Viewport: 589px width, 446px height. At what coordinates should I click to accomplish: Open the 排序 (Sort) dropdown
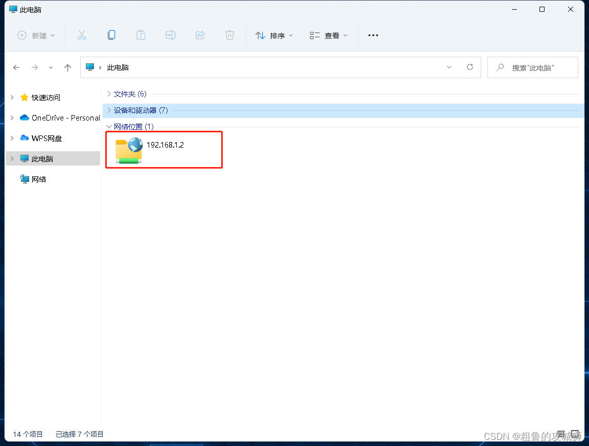(274, 35)
